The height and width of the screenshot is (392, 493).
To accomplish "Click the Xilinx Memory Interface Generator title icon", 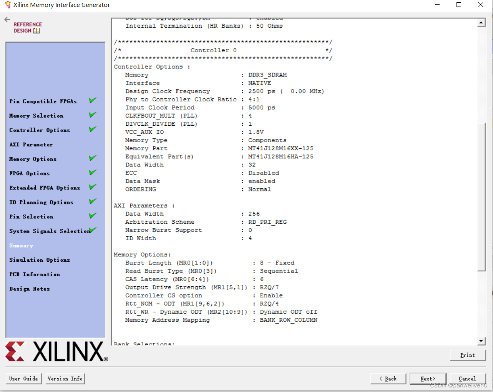I will tap(7, 5).
